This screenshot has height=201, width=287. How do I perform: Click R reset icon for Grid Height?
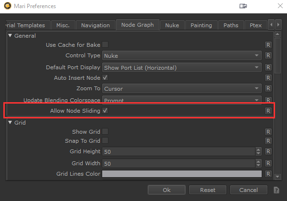point(268,151)
